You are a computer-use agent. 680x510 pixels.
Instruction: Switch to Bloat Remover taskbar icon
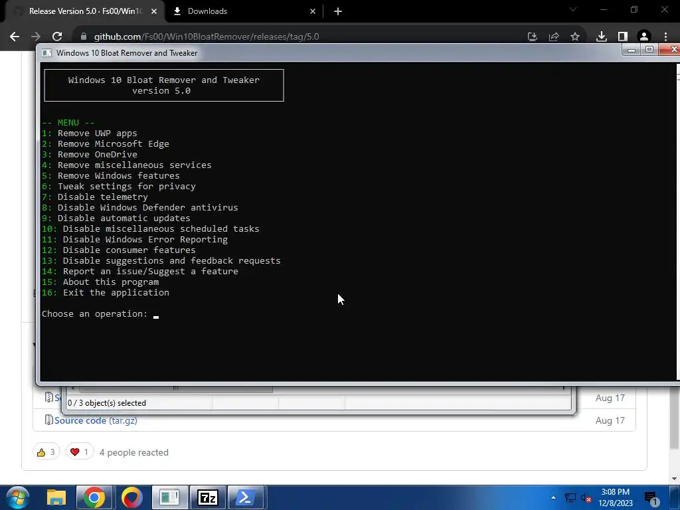point(169,497)
